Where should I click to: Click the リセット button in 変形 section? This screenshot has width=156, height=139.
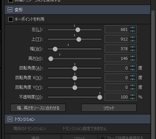pyautogui.click(x=109, y=108)
